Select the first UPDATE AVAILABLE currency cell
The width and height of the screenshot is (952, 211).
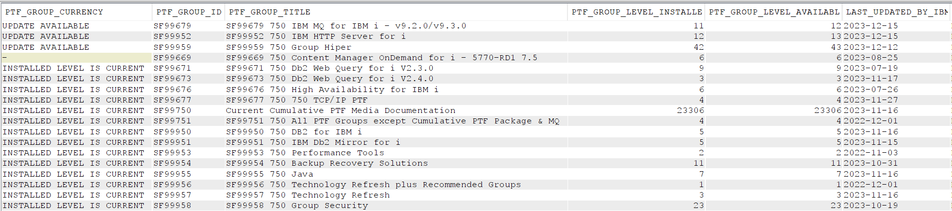click(x=76, y=26)
